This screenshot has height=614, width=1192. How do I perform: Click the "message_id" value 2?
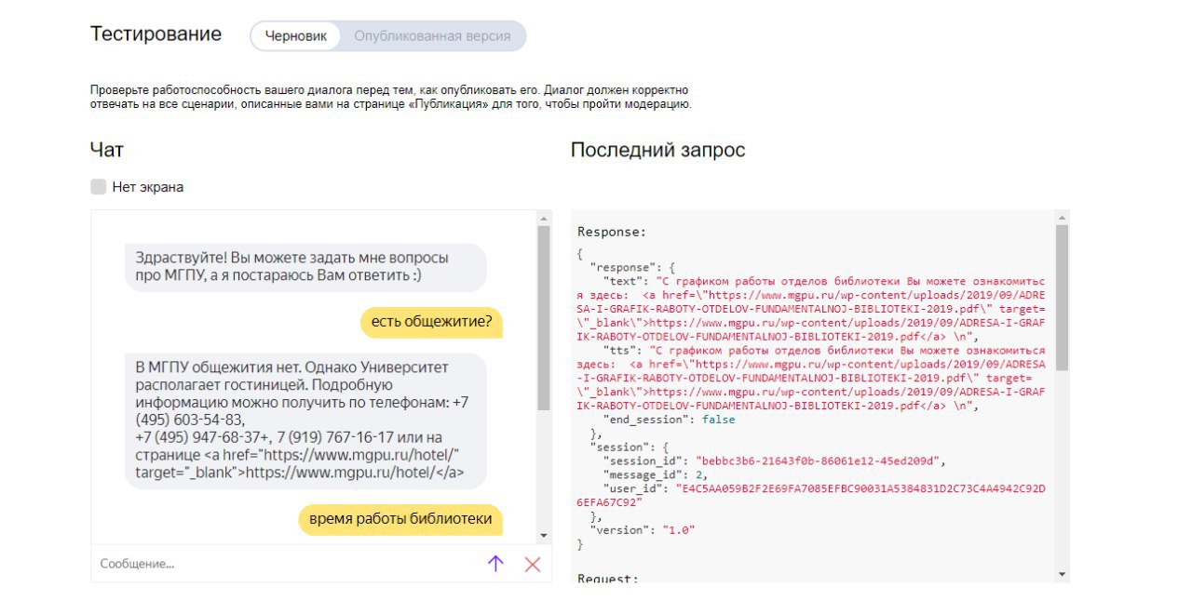[x=698, y=474]
